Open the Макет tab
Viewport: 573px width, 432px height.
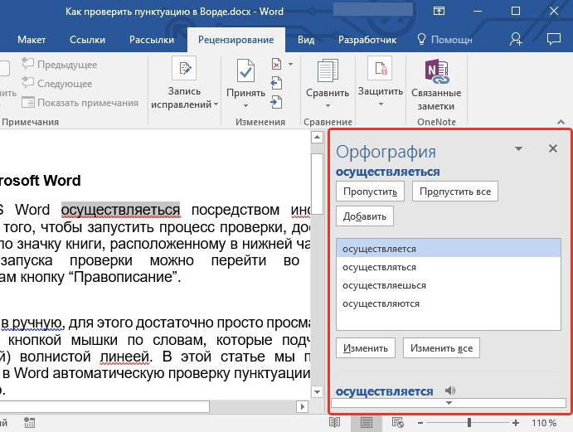tap(32, 40)
